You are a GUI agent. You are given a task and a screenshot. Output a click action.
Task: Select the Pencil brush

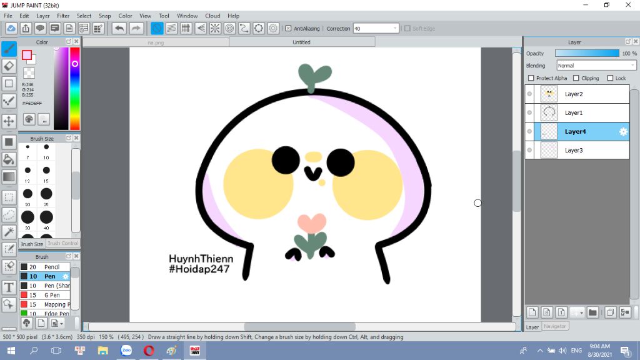45,267
